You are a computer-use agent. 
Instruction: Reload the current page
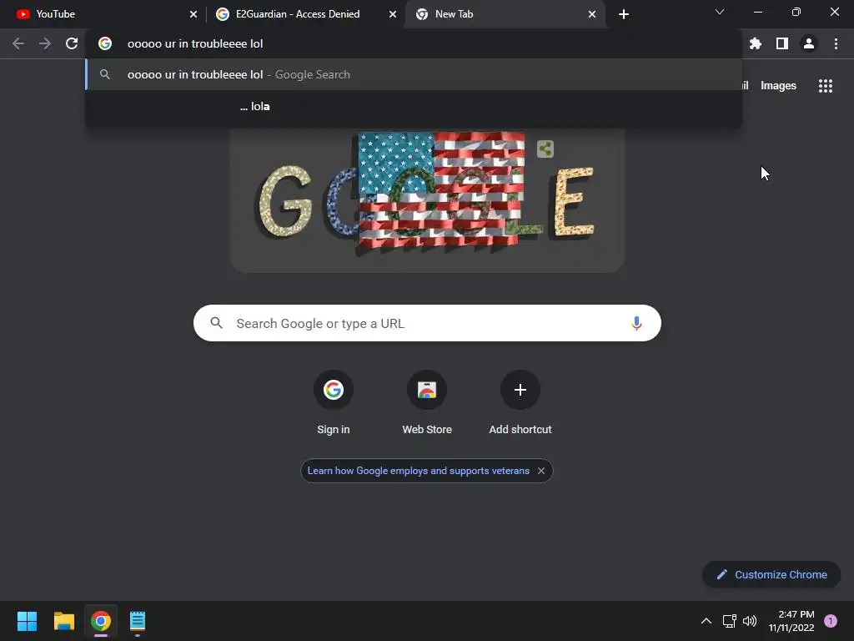72,43
